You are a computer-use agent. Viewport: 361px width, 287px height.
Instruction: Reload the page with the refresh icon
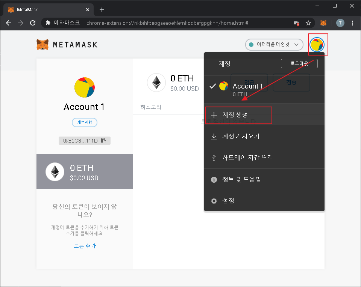[33, 23]
